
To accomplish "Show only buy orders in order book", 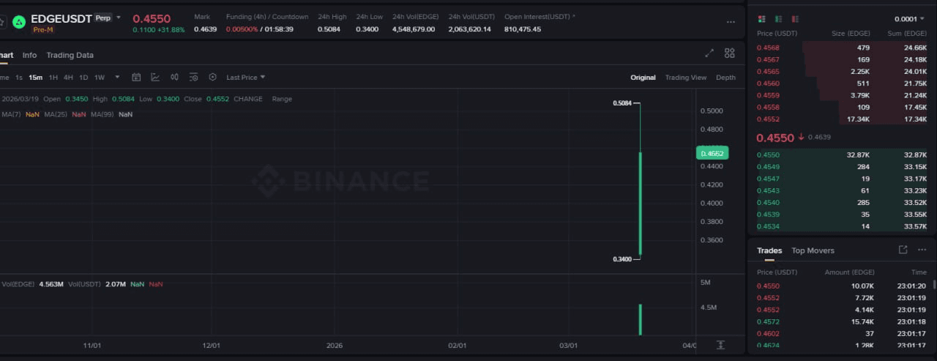I will pos(779,19).
